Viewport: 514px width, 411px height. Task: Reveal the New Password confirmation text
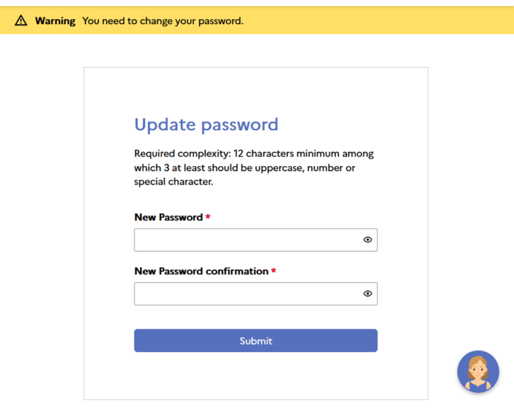pos(367,294)
